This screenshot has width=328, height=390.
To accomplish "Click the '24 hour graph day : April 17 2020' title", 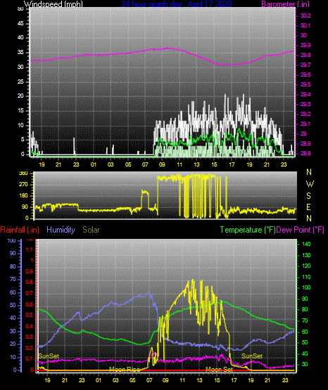I will click(x=177, y=4).
